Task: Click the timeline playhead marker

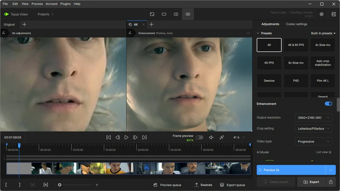Action: [19, 145]
